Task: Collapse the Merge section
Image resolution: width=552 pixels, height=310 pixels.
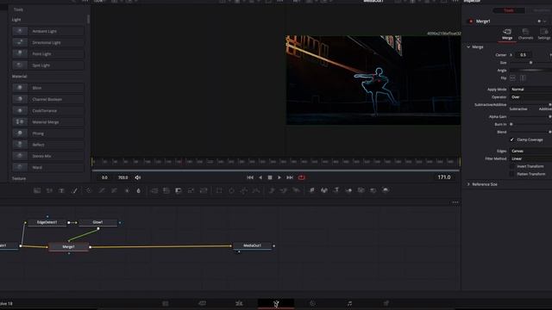Action: (x=468, y=46)
